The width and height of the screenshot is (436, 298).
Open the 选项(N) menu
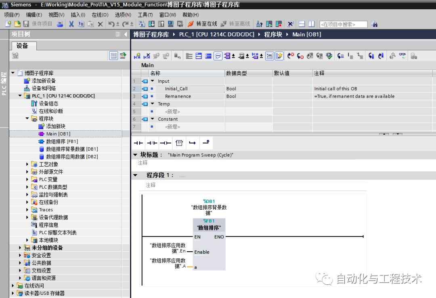tap(123, 15)
